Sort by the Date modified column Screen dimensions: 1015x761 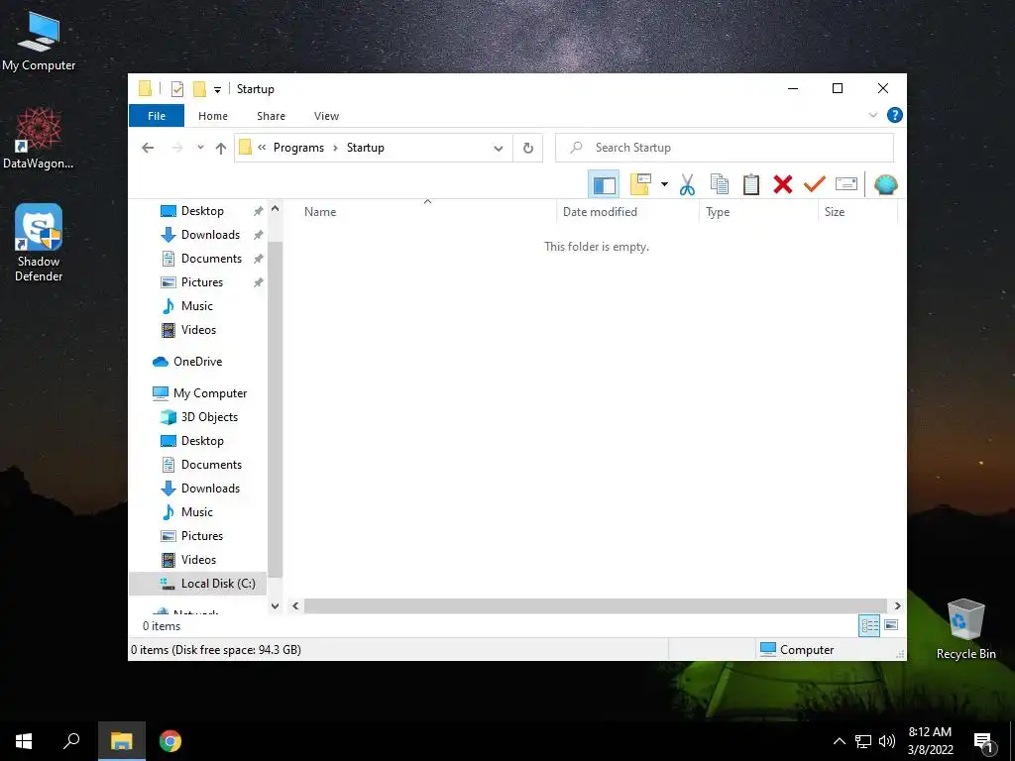pyautogui.click(x=627, y=212)
